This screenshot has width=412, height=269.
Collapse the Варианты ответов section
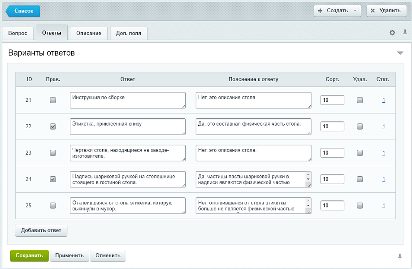point(400,53)
